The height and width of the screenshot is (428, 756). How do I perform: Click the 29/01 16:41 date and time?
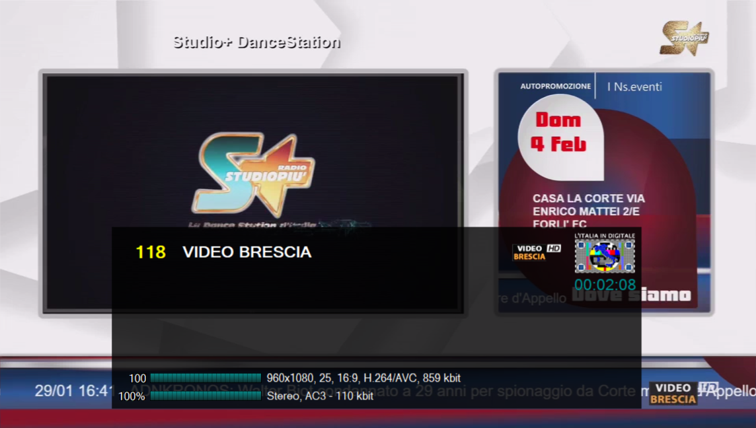[73, 391]
